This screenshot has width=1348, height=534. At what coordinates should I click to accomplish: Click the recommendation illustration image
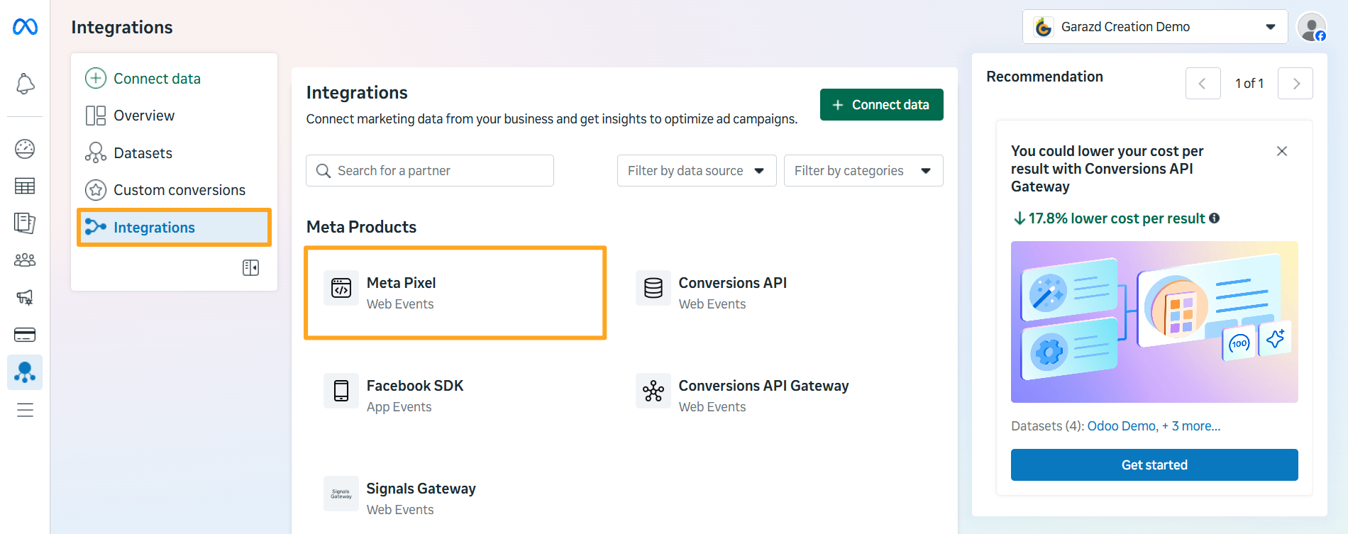pos(1154,322)
